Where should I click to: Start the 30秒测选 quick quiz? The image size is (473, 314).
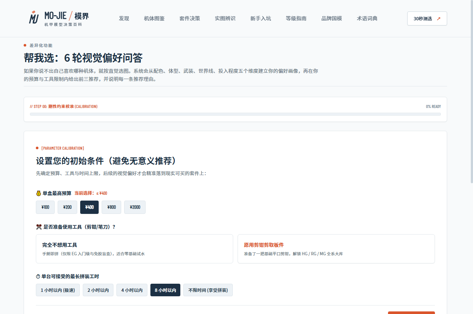427,18
